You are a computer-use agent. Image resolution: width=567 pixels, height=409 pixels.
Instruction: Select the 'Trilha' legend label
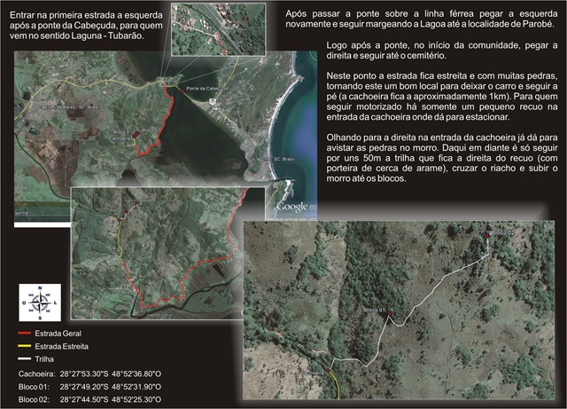pyautogui.click(x=44, y=359)
